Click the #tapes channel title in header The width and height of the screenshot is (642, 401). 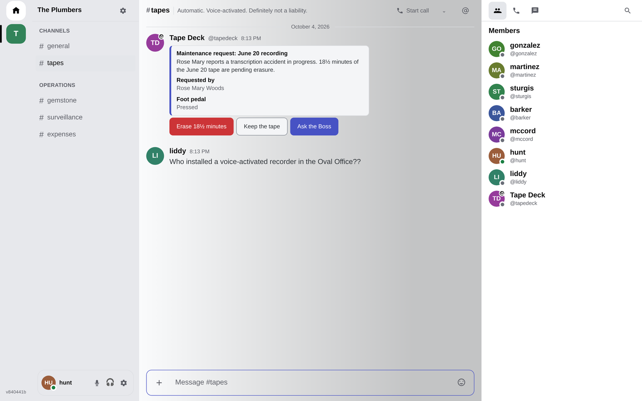tap(158, 10)
